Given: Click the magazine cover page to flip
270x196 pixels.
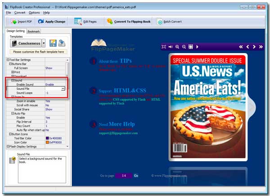Looking at the screenshot, I should point(208,107).
